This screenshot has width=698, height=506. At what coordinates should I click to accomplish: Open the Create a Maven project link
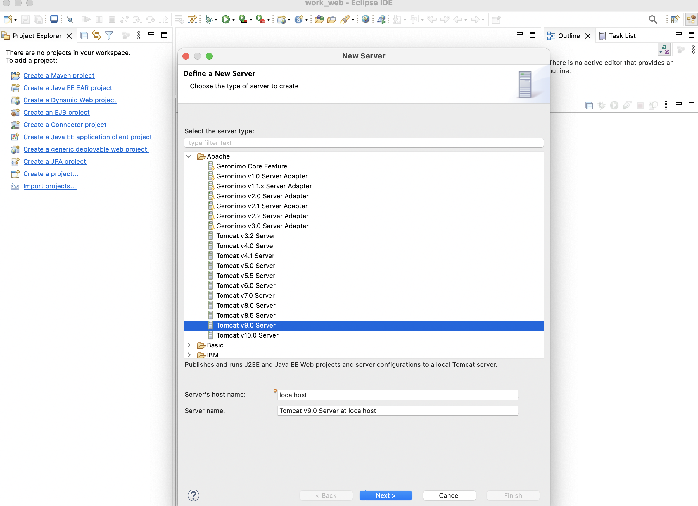click(59, 75)
